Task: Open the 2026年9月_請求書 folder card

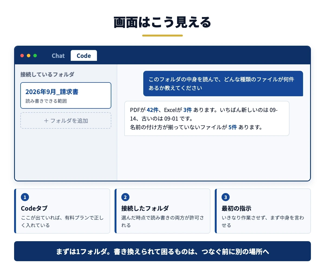Action: pyautogui.click(x=66, y=95)
